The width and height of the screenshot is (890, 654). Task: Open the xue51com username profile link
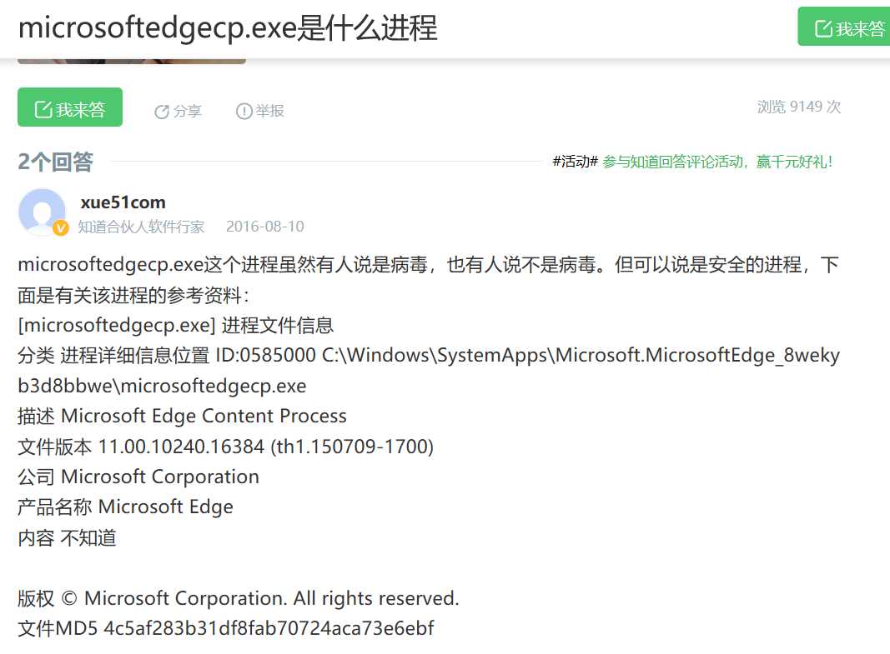point(123,202)
